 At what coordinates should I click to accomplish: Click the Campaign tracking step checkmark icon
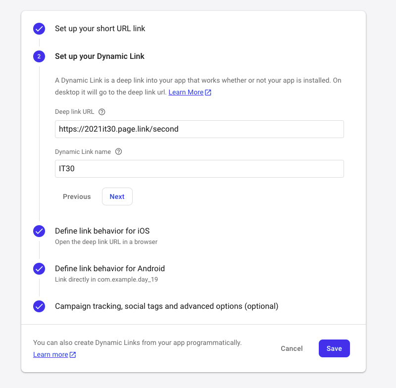[x=39, y=306]
